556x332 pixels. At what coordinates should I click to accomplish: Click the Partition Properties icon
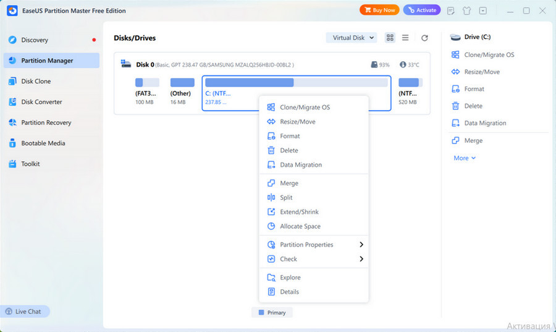[271, 244]
